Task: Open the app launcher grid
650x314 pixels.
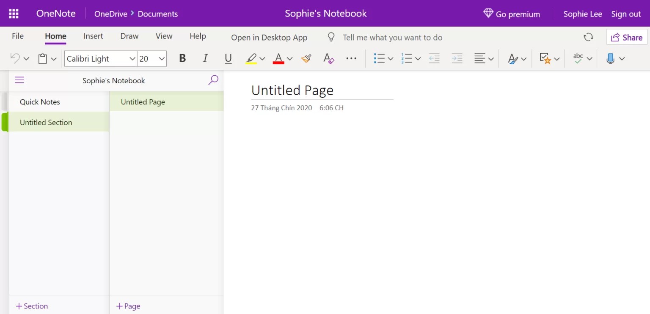Action: 14,14
